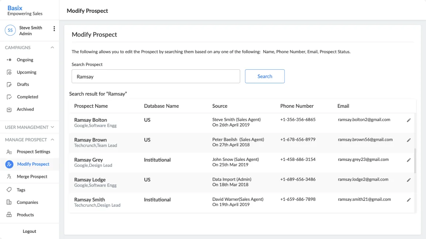Click the Phone Number column header

pos(297,106)
